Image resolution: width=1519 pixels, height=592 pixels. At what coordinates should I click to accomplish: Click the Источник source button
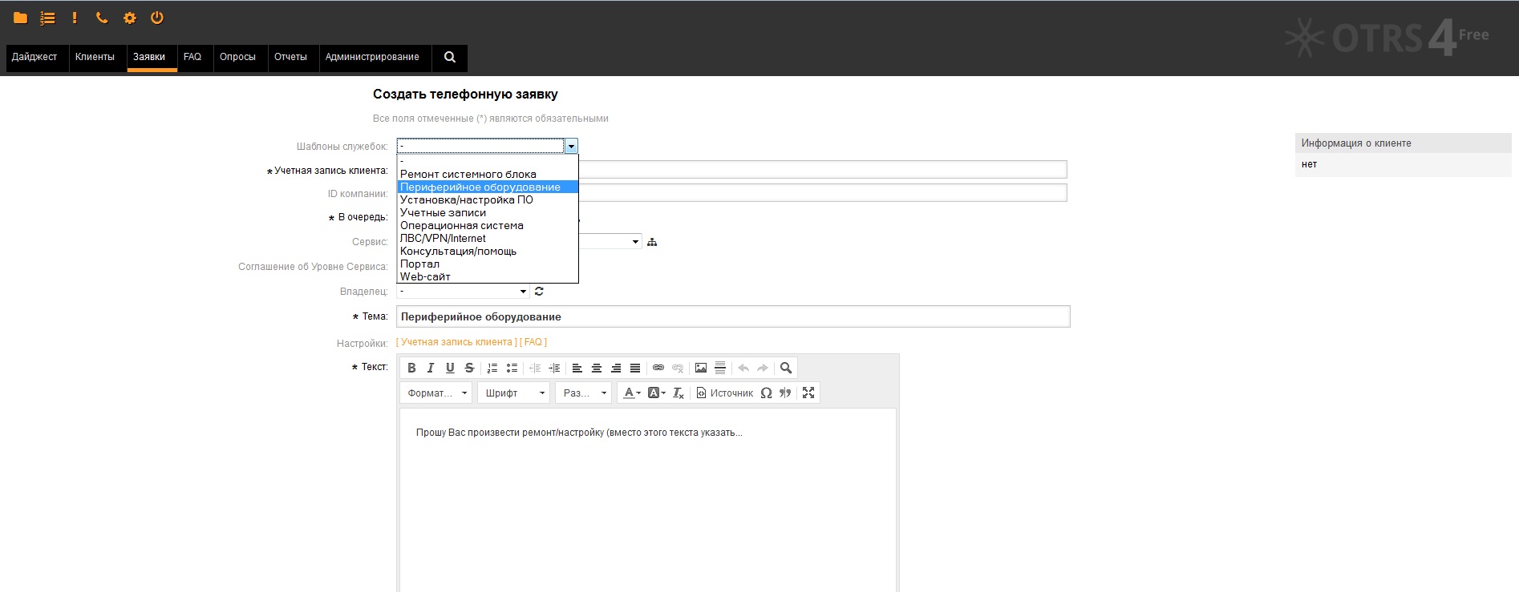pyautogui.click(x=725, y=393)
